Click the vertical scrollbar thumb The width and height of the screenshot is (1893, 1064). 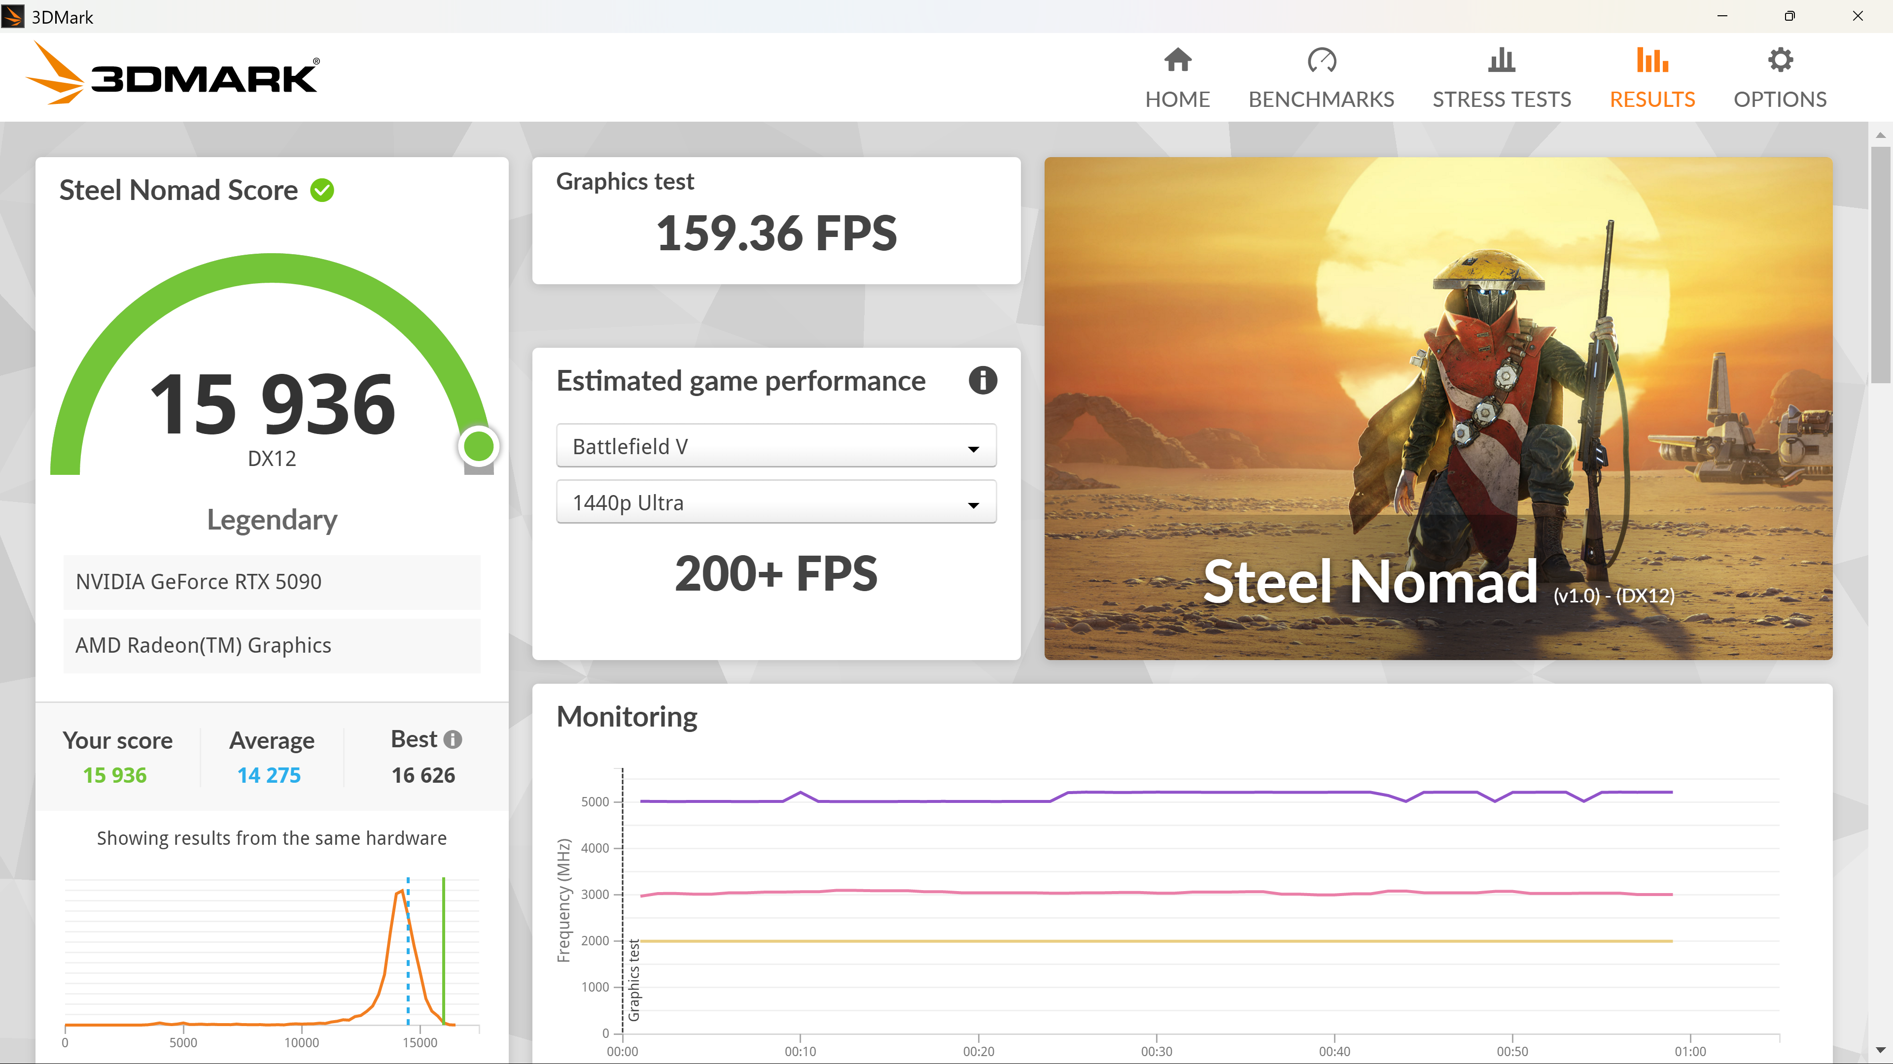pos(1881,265)
